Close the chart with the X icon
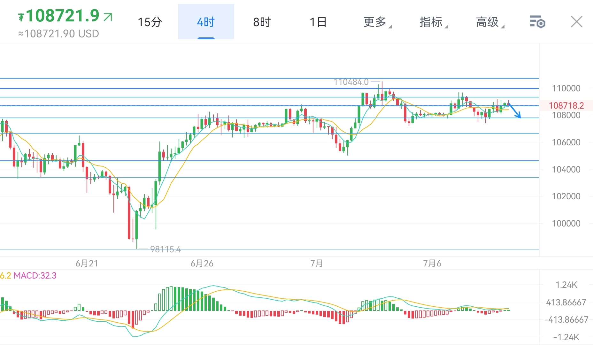This screenshot has width=593, height=345. click(x=576, y=22)
